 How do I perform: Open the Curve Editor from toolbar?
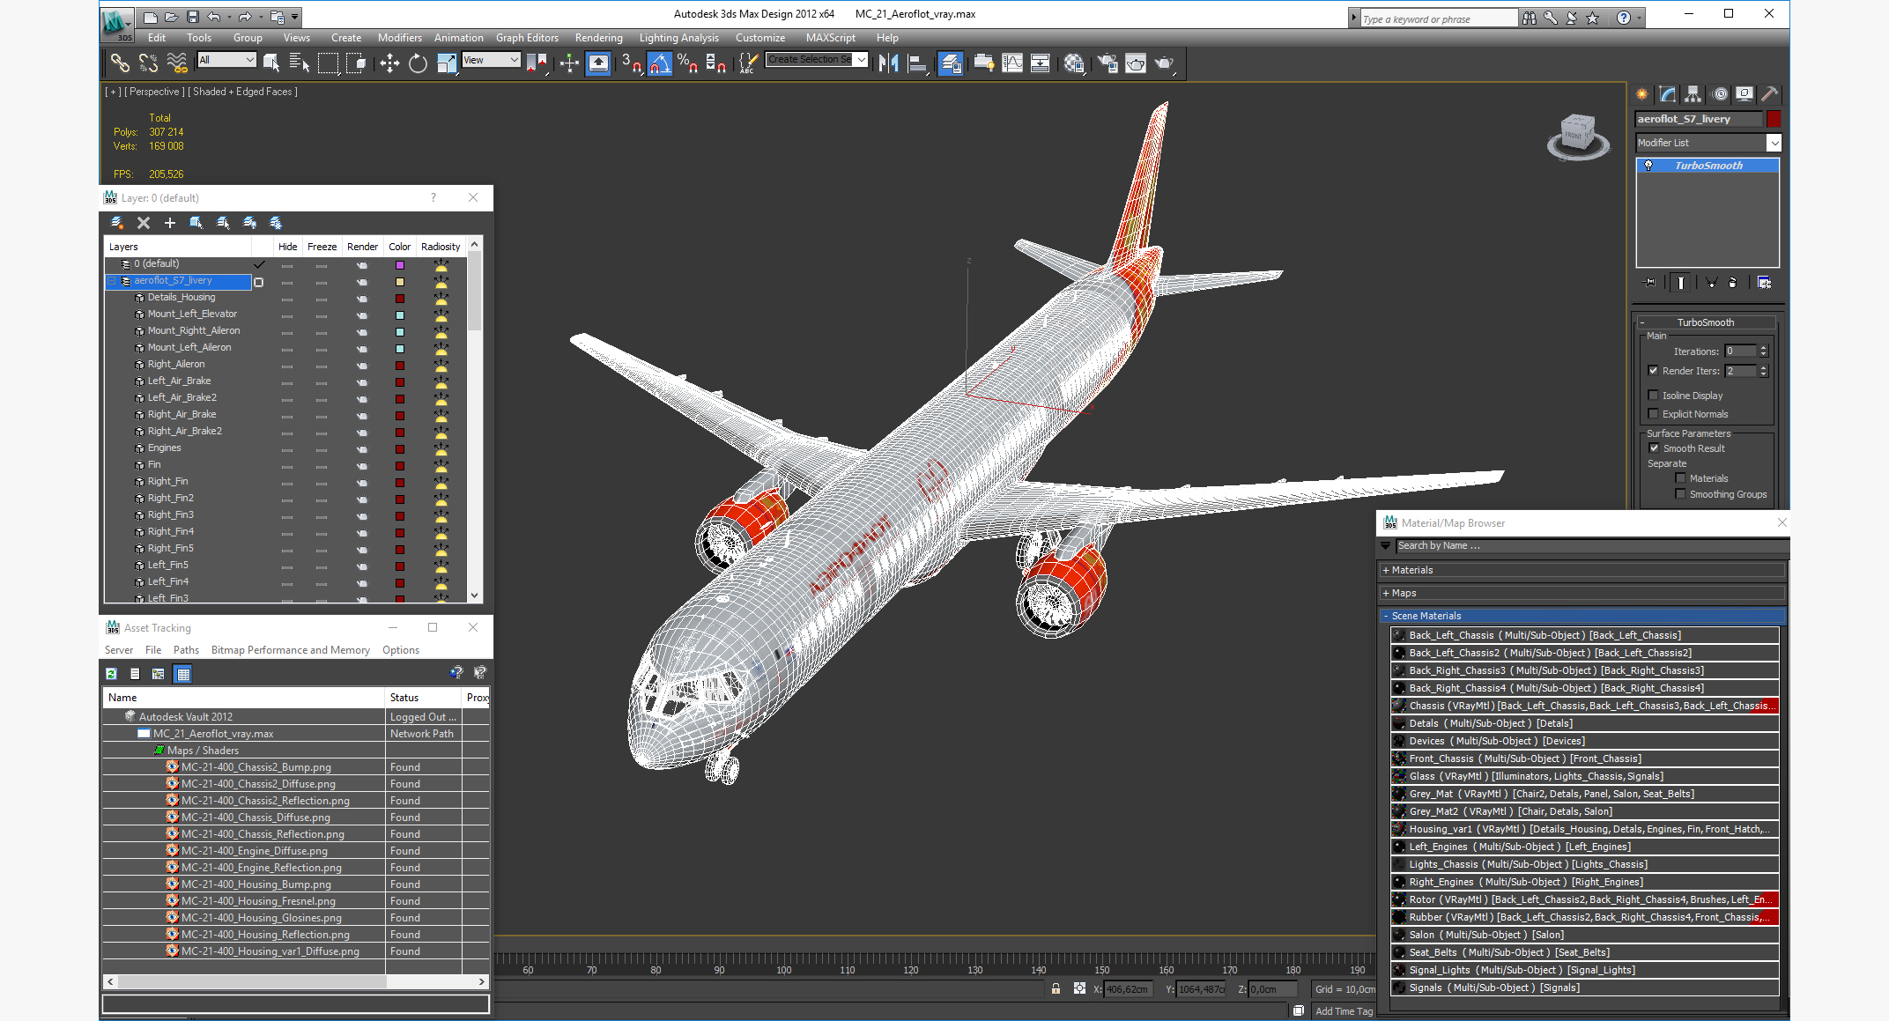tap(1012, 63)
